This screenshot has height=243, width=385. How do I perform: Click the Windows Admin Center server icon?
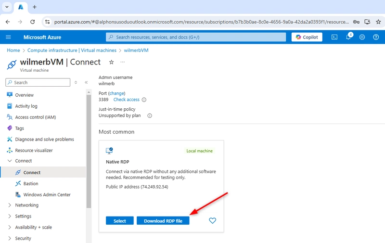[x=18, y=194]
